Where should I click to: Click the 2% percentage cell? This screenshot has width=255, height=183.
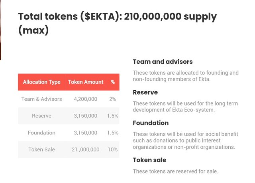pos(112,99)
